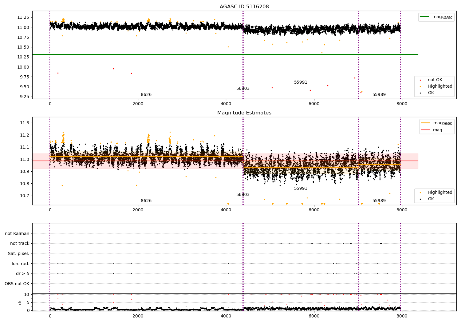
Task: Click the "not Kalman" axis label
Action: click(x=17, y=233)
